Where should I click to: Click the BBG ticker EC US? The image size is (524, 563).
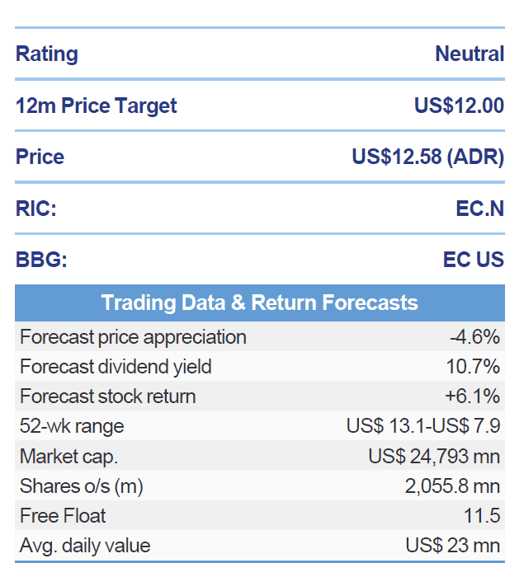473,260
